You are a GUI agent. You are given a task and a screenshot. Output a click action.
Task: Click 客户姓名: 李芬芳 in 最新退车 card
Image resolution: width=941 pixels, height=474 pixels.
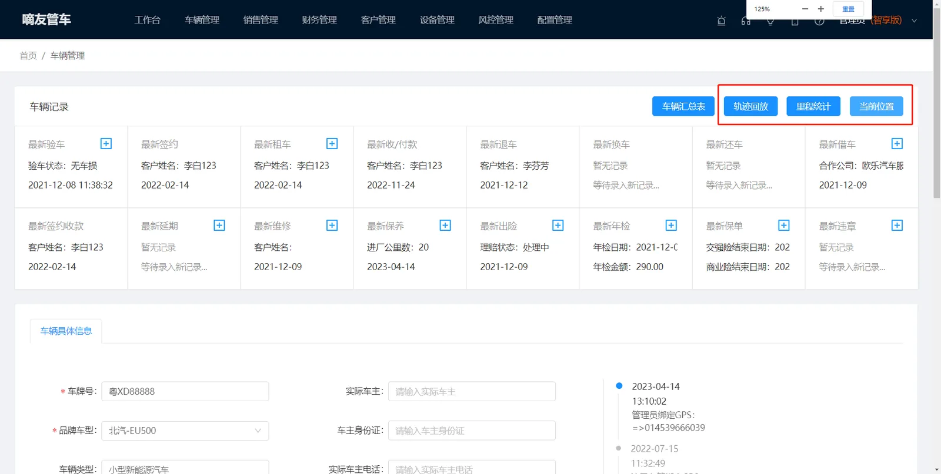515,166
